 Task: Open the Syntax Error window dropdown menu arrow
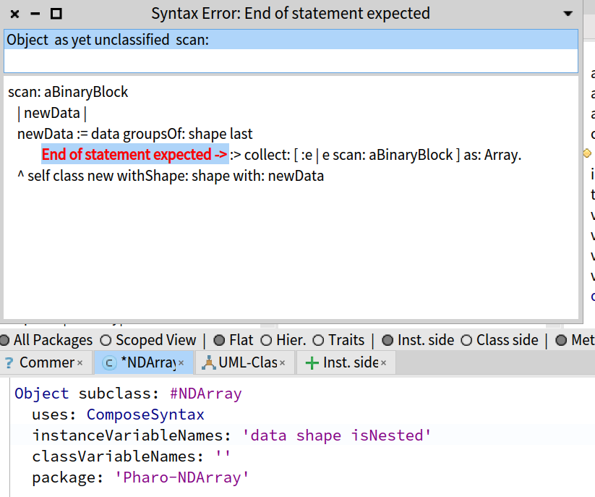[568, 14]
